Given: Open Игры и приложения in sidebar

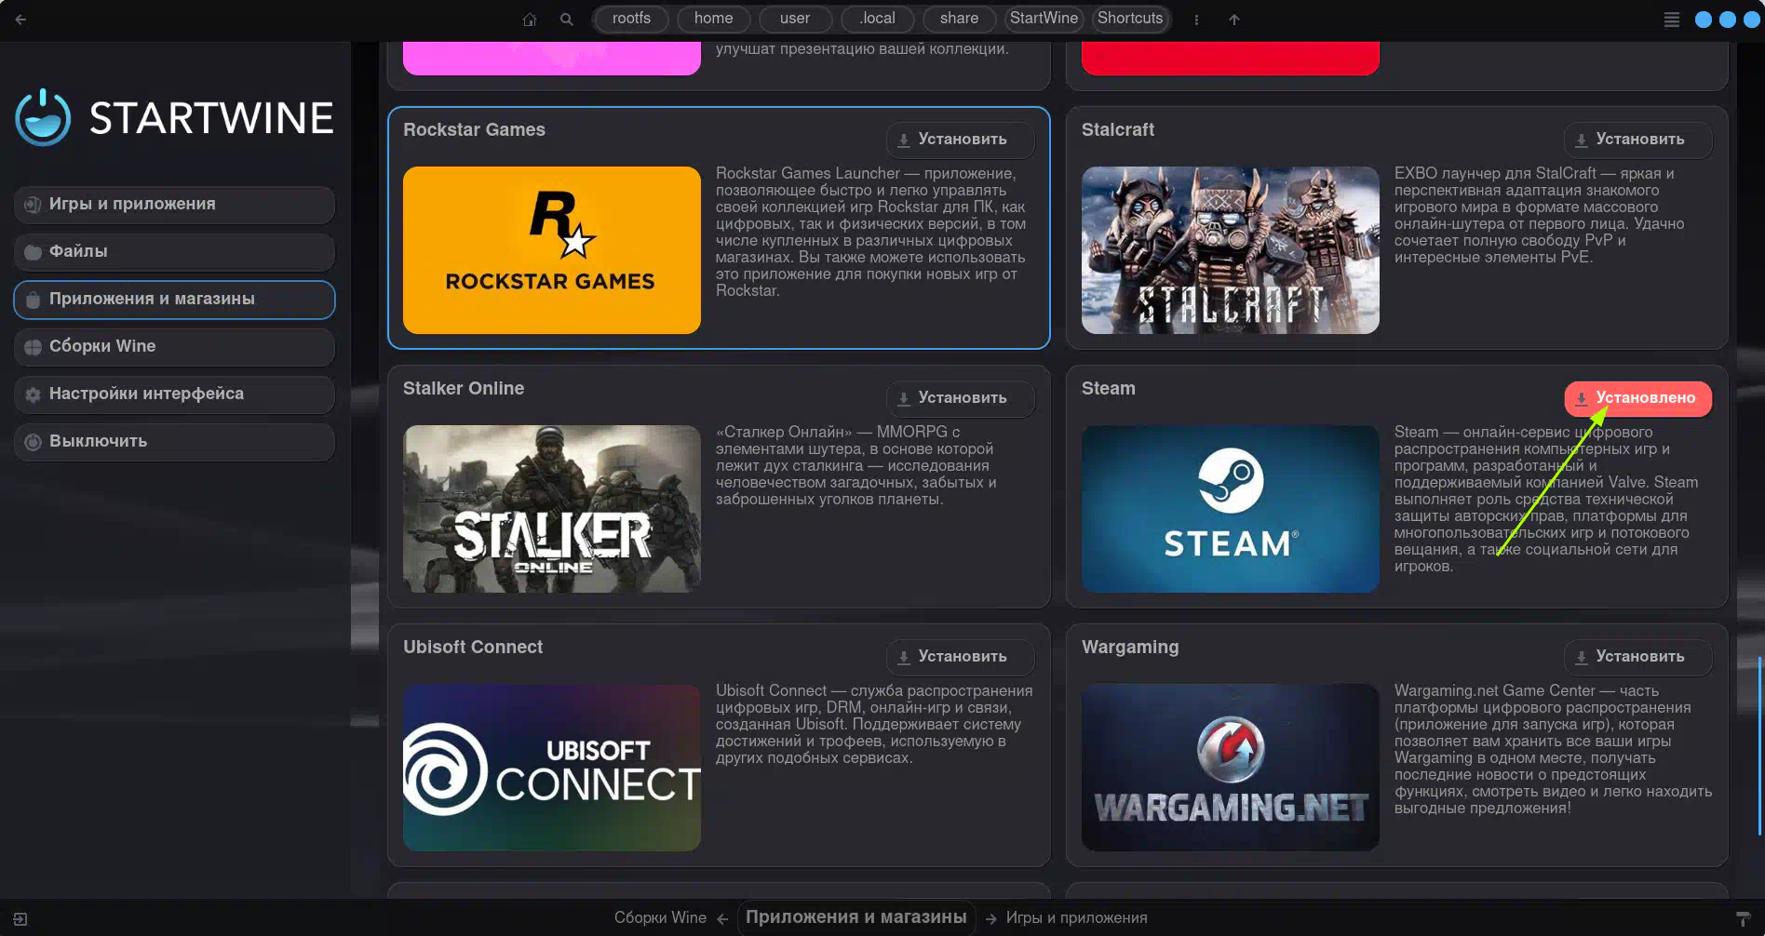Looking at the screenshot, I should [174, 205].
